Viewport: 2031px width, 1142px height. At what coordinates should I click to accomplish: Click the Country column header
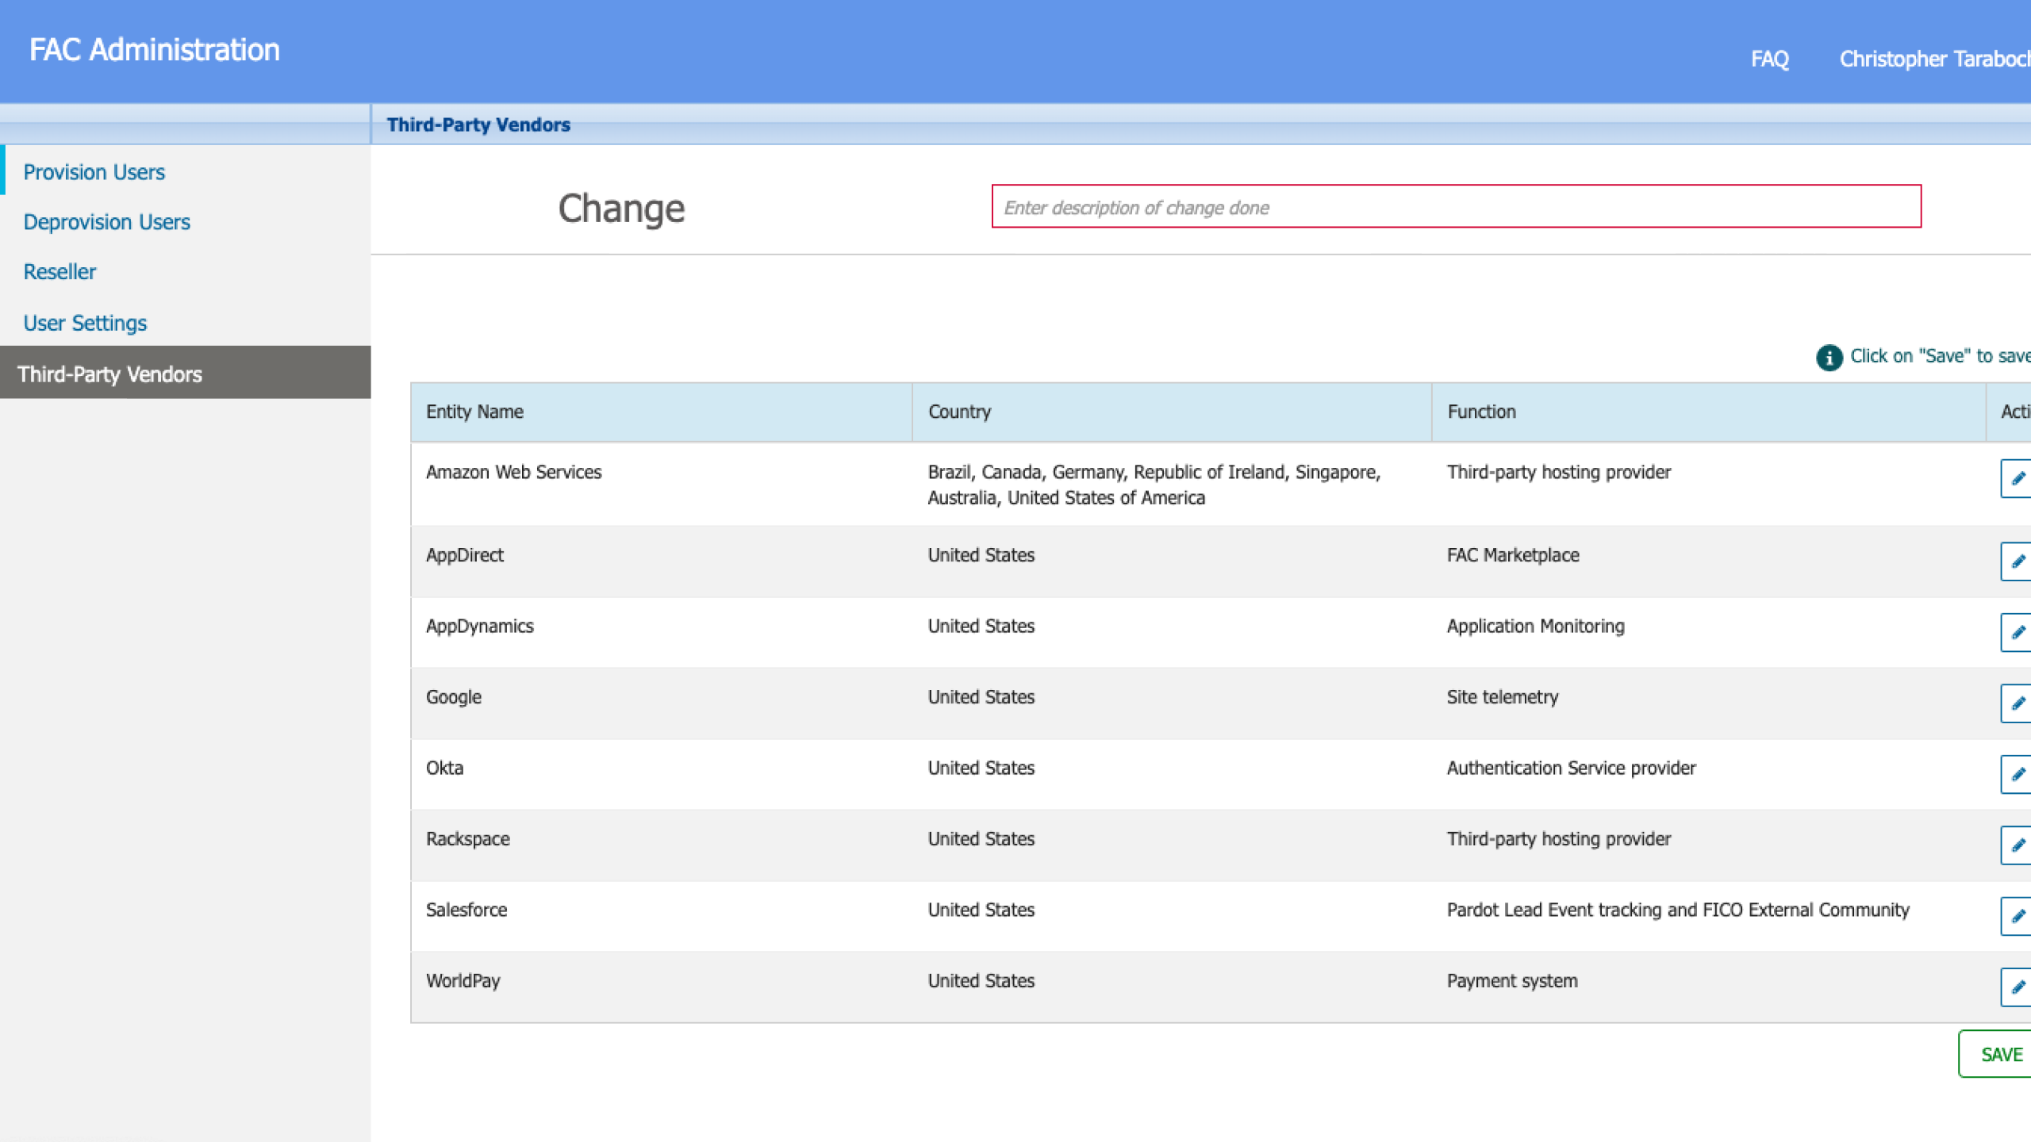pyautogui.click(x=959, y=412)
